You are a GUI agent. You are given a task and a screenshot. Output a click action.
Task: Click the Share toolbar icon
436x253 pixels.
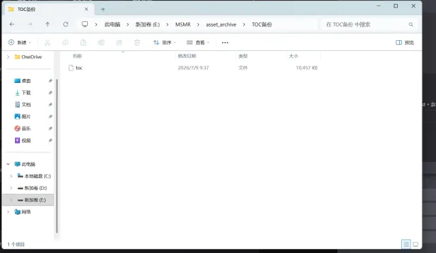pos(119,42)
